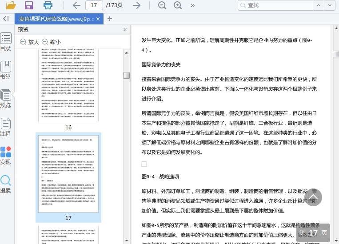
Task: Enlarge thumbnails with the 放大 button
Action: 29,42
